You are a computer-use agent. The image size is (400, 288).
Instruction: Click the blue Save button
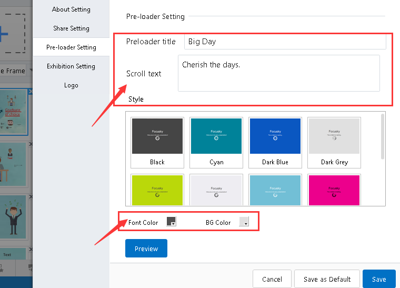tap(379, 279)
